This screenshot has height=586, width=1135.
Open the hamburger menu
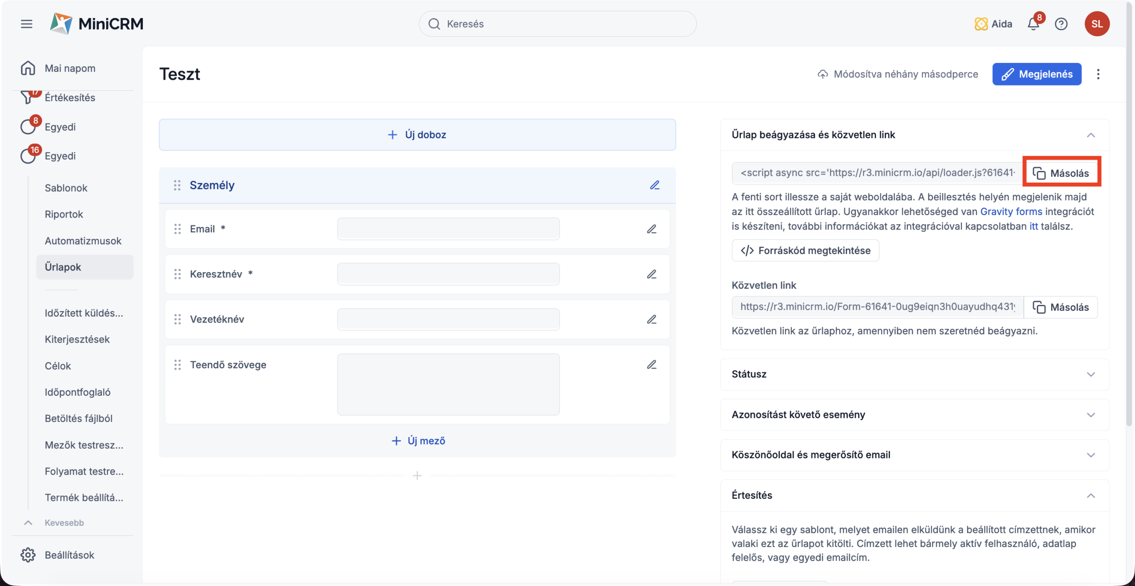click(27, 24)
